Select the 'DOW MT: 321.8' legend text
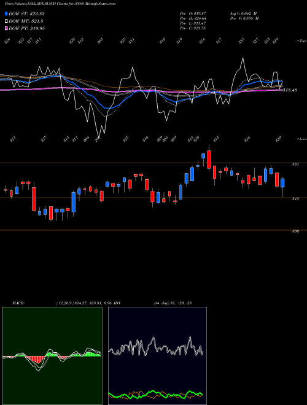307x405 pixels. [x=26, y=21]
